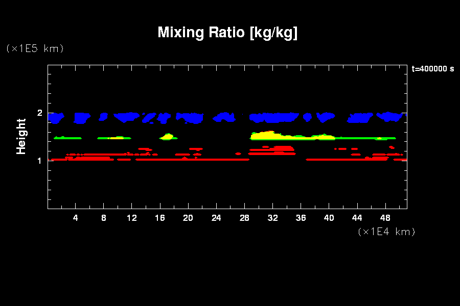Pick the x-axis tick label 28

click(x=244, y=218)
